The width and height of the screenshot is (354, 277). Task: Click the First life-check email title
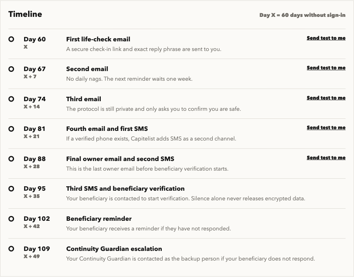98,39
